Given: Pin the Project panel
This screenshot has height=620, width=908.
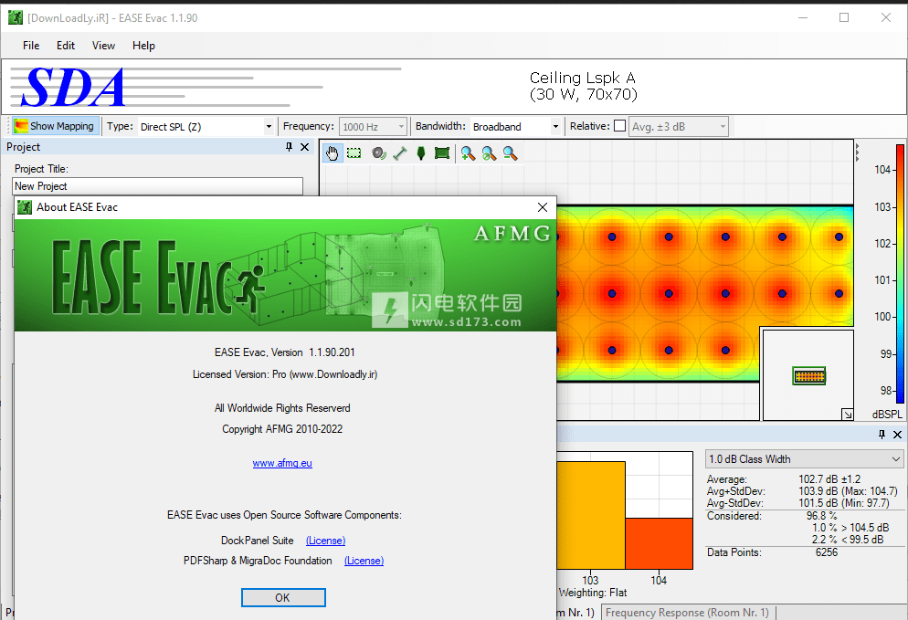Looking at the screenshot, I should [x=289, y=147].
